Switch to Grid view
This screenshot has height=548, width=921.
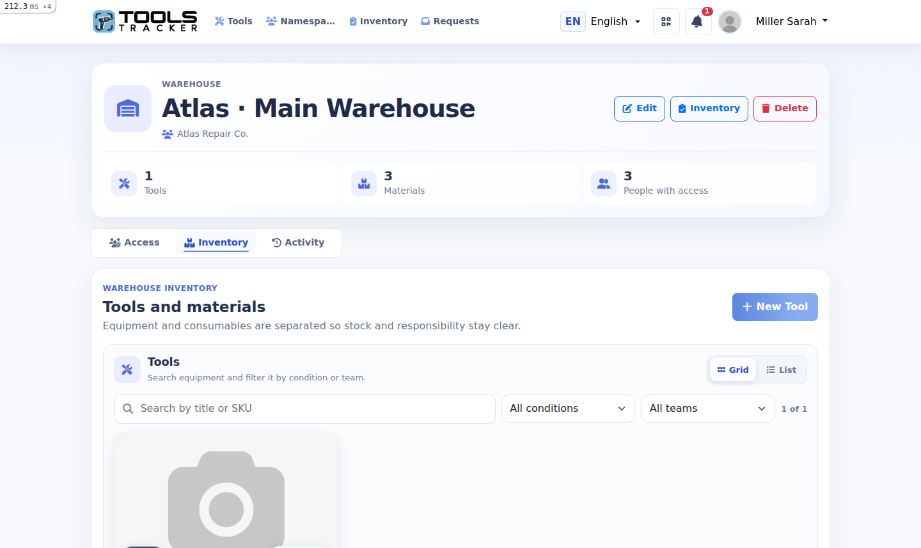point(733,370)
